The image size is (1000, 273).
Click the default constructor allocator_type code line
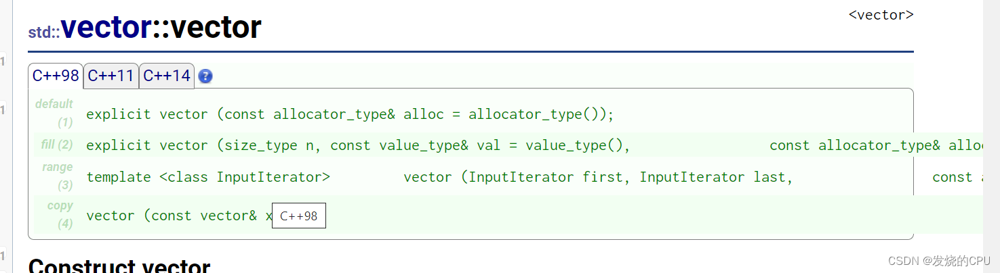(x=349, y=114)
